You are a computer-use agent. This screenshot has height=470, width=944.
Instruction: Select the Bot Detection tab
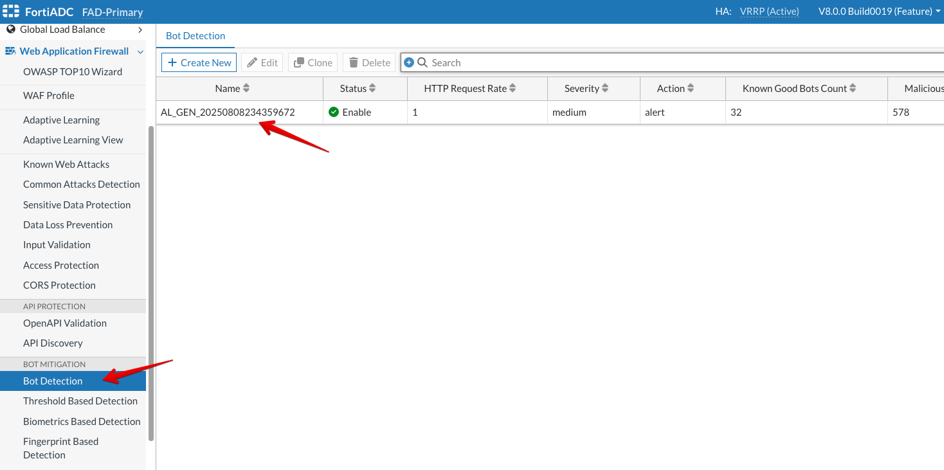[x=195, y=36]
